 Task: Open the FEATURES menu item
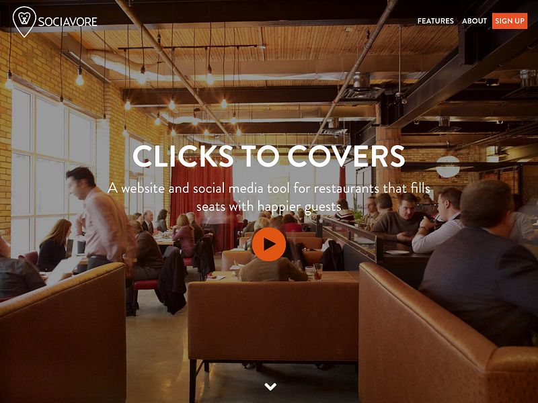(435, 21)
